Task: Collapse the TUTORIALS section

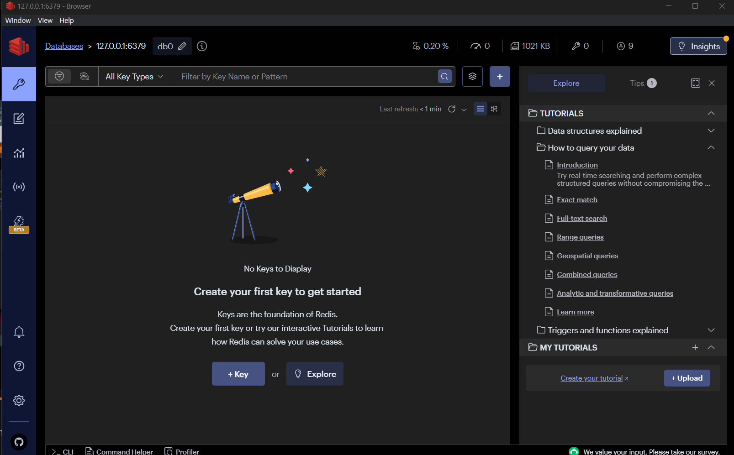Action: coord(711,113)
